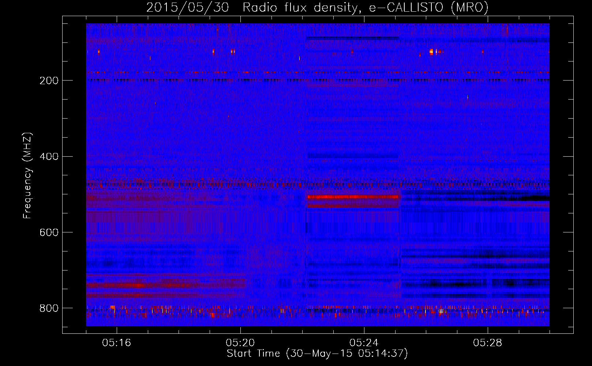
Task: Click the 600 MHz frequency tick label
Action: tap(49, 232)
